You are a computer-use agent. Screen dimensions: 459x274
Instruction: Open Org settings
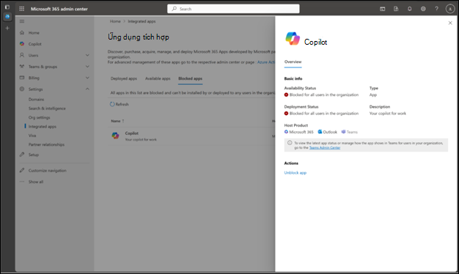[39, 117]
